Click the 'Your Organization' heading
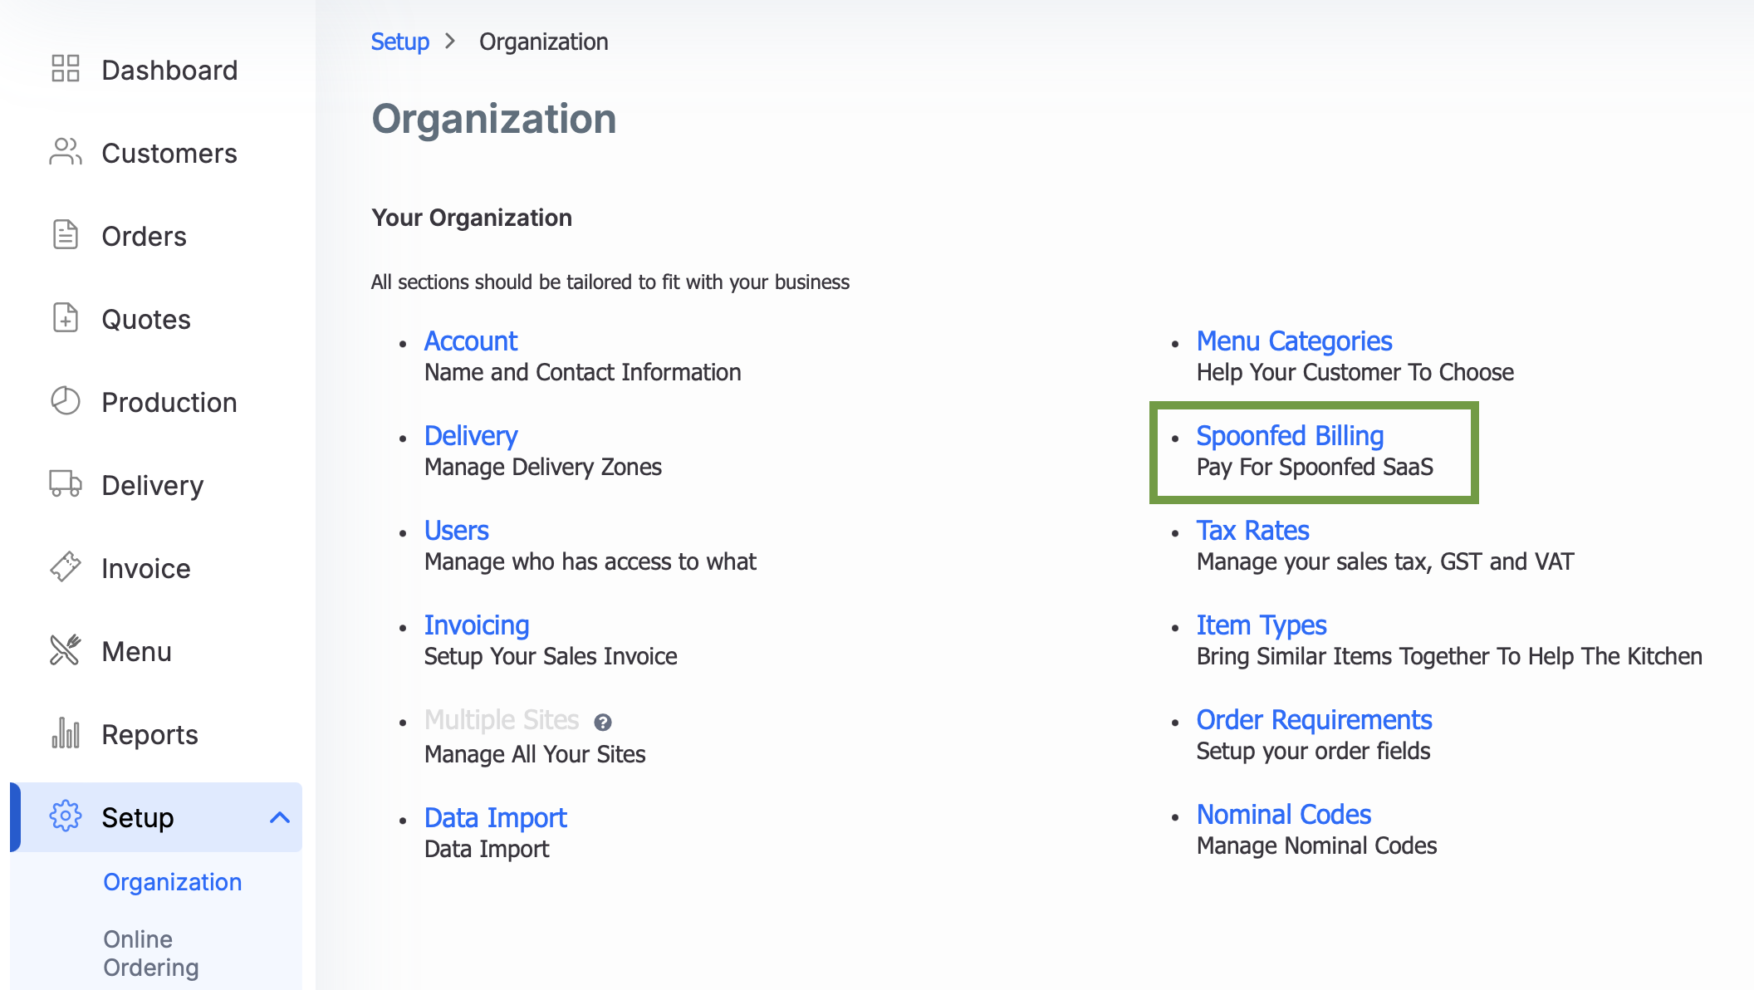 [x=472, y=218]
